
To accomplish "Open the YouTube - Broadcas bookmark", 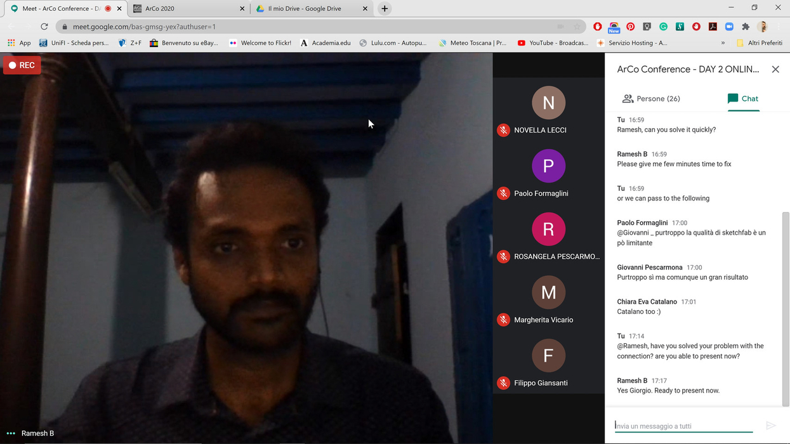I will [552, 43].
